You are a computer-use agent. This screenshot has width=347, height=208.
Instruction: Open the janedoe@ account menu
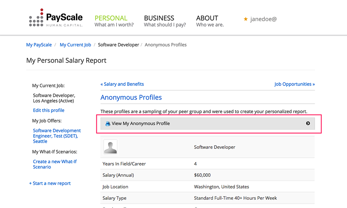click(263, 19)
